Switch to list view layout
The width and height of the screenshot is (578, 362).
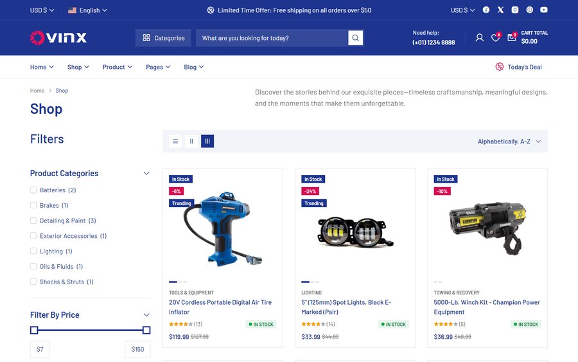click(175, 141)
